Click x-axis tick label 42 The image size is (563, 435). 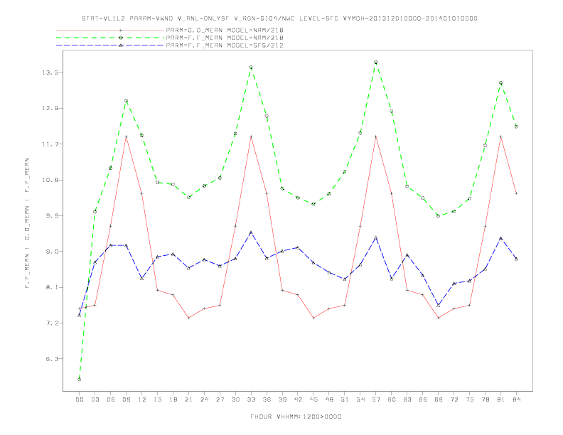pos(298,399)
